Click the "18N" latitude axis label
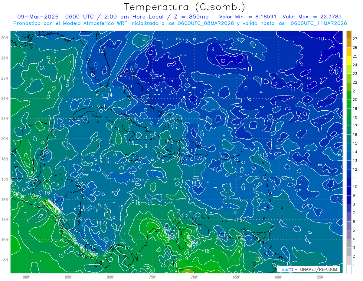363x281 pixels. pyautogui.click(x=4, y=159)
